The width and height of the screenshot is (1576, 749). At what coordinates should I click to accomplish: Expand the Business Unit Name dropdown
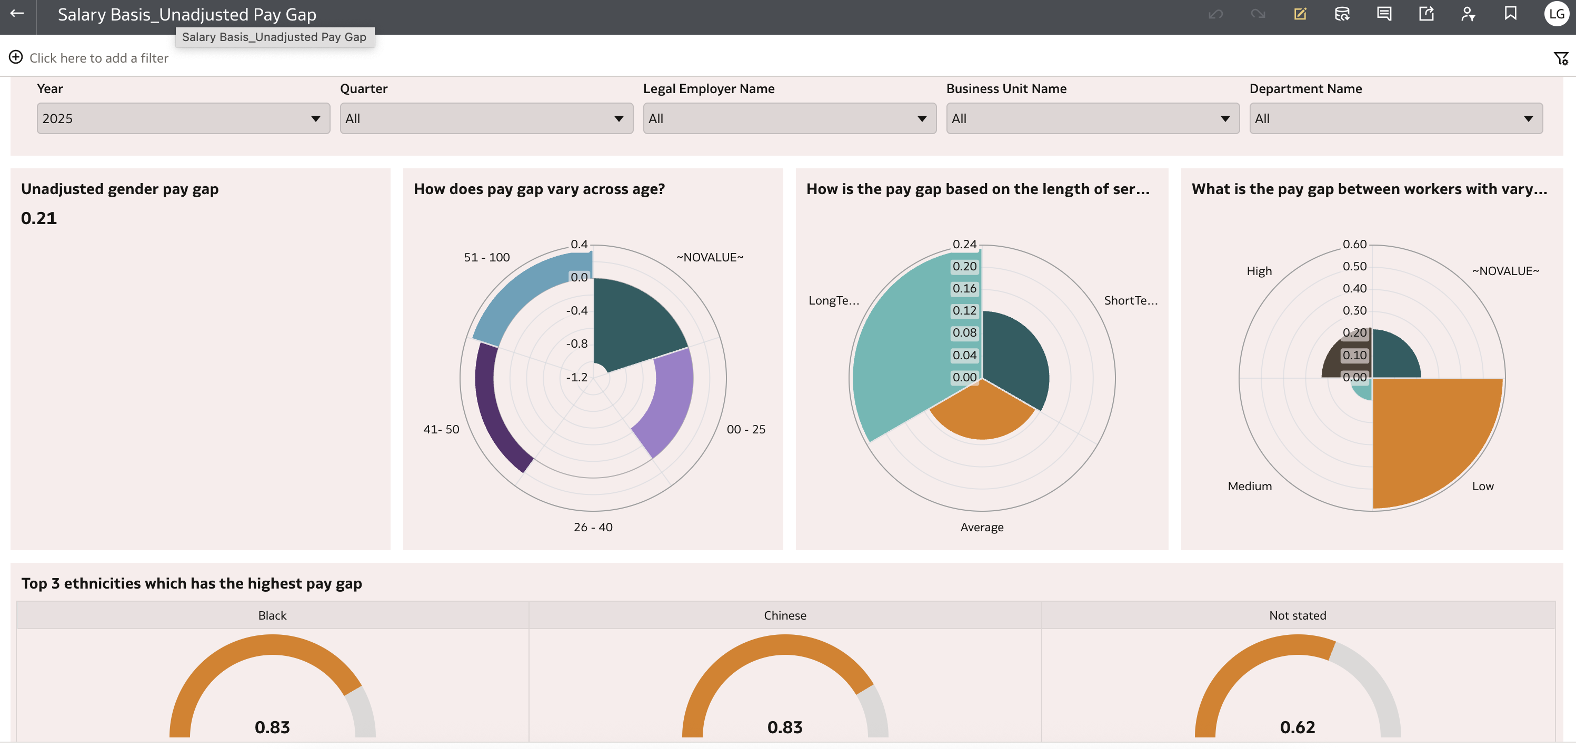(1092, 119)
